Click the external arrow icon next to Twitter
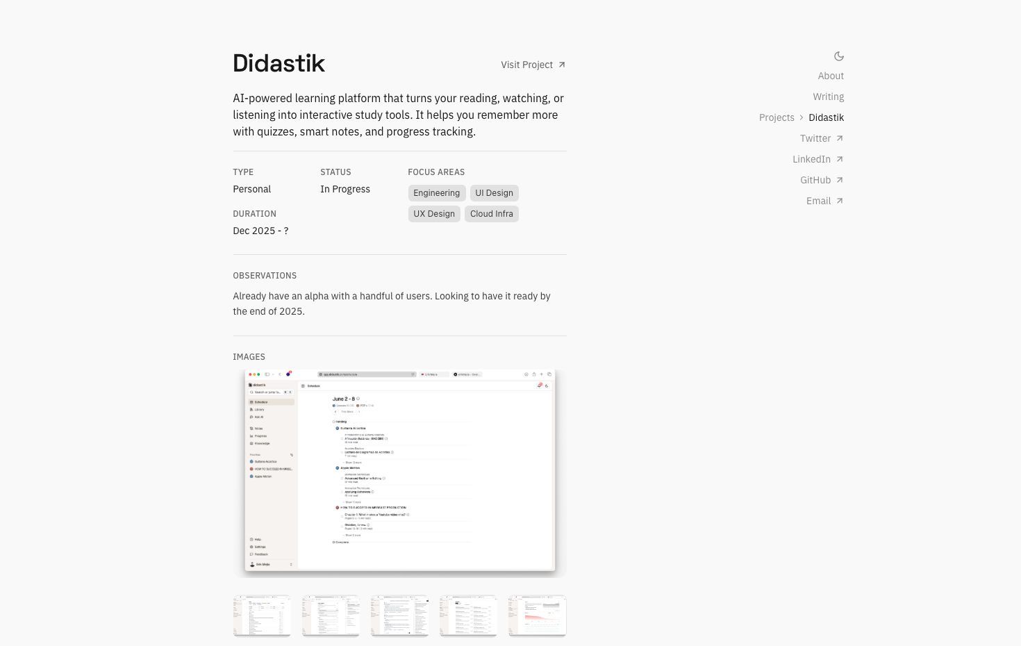The image size is (1021, 646). pos(840,138)
